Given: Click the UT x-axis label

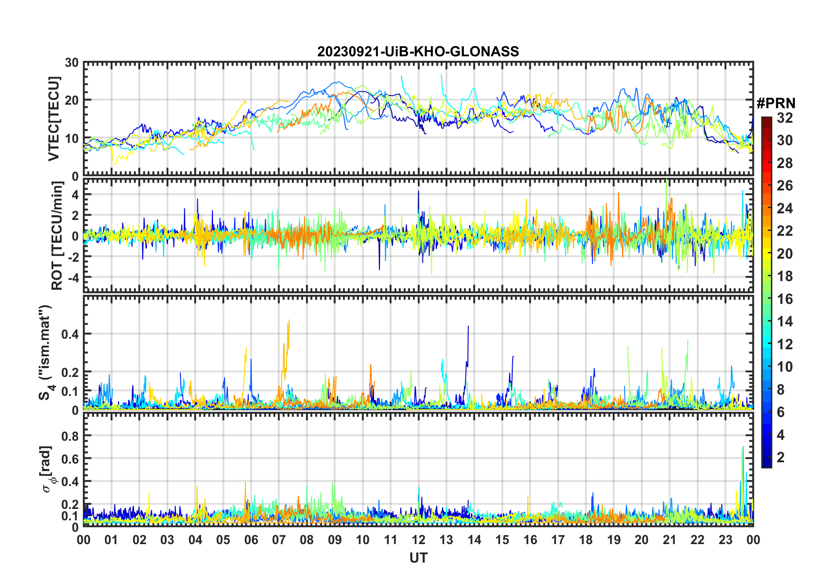Looking at the screenshot, I should pos(418,558).
